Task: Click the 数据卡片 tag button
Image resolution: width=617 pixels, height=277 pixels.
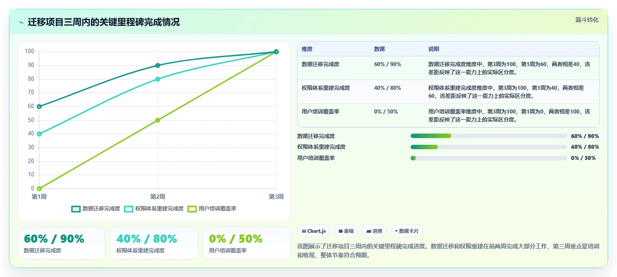Action: tap(407, 231)
